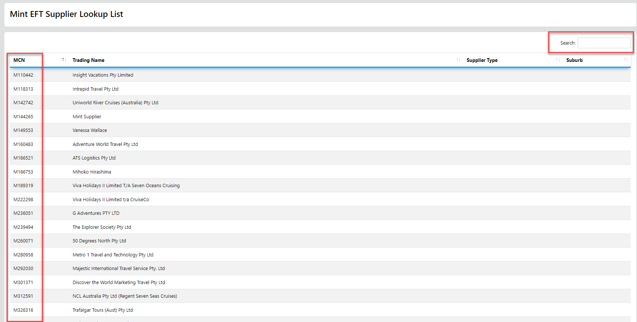Click Viva Holidays II Seven Oceans Cruising
Image resolution: width=637 pixels, height=322 pixels.
[126, 186]
